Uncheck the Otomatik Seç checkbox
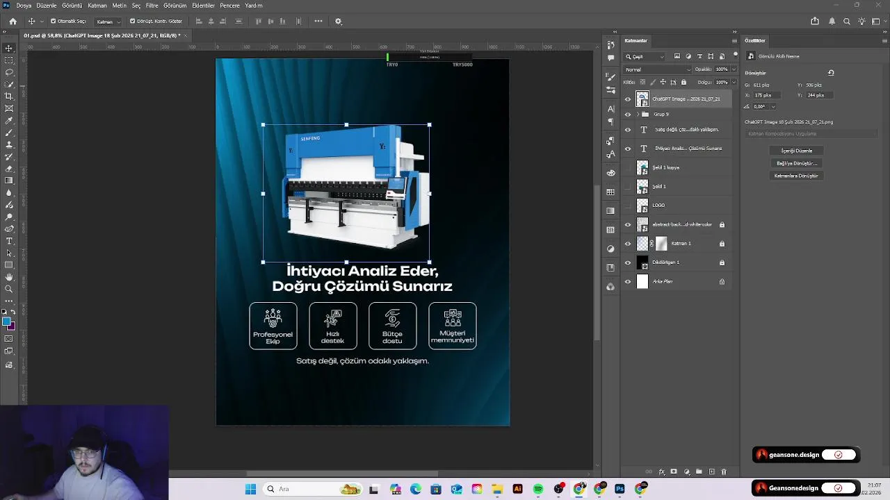 [x=54, y=22]
